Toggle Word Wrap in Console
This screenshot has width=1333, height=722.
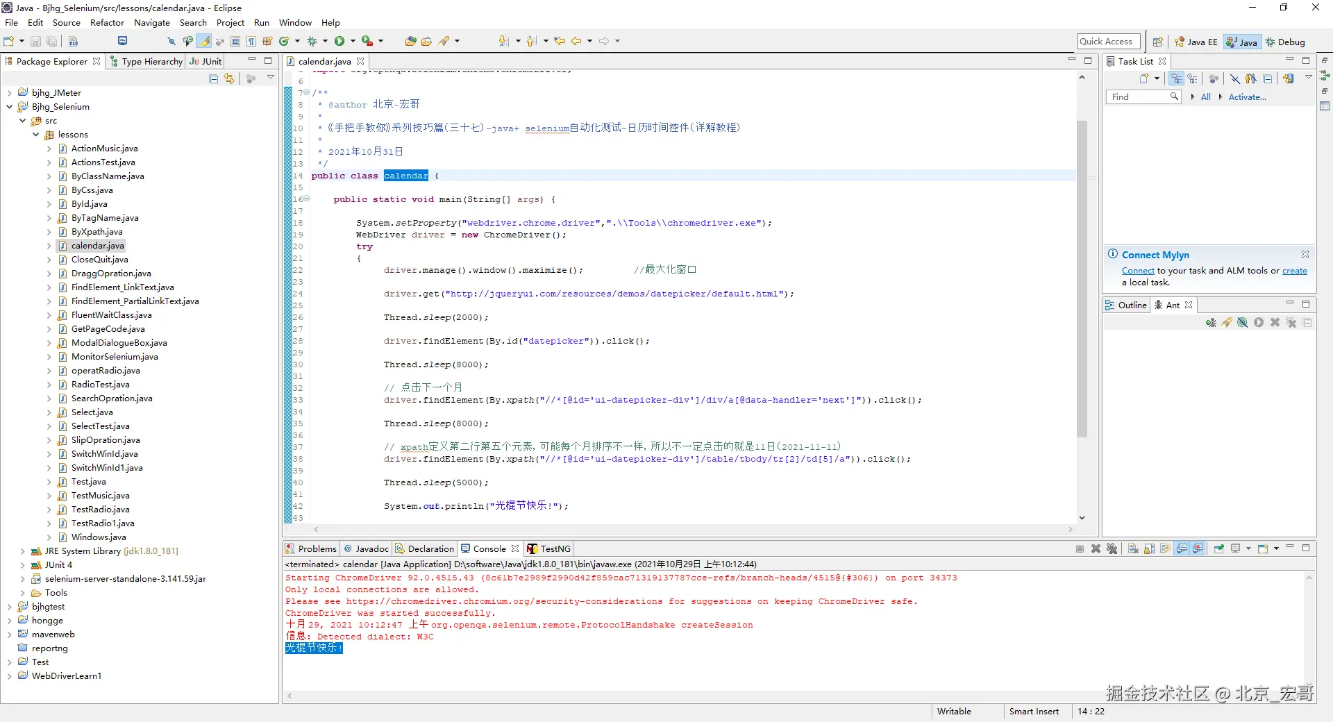pos(1165,549)
